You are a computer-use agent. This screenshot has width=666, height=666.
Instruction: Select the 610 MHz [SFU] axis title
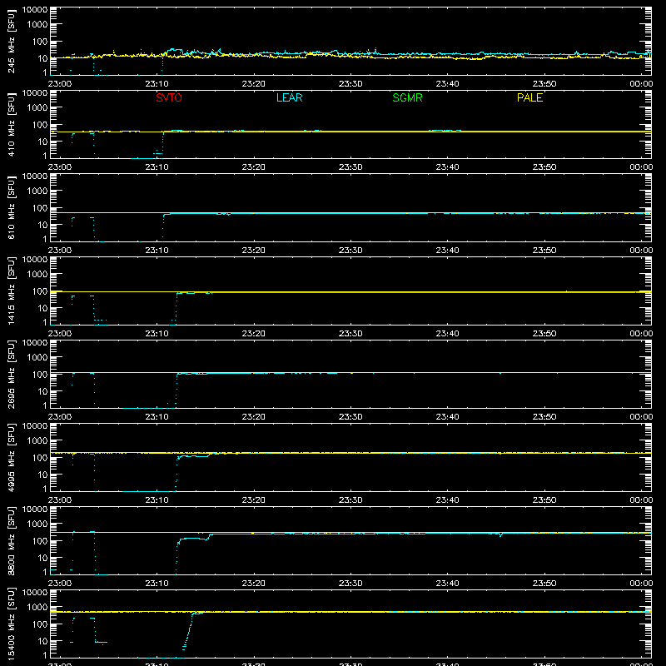pyautogui.click(x=11, y=207)
